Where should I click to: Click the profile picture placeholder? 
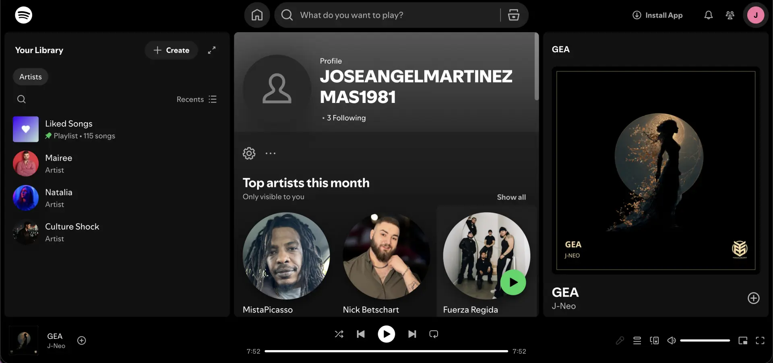coord(277,88)
